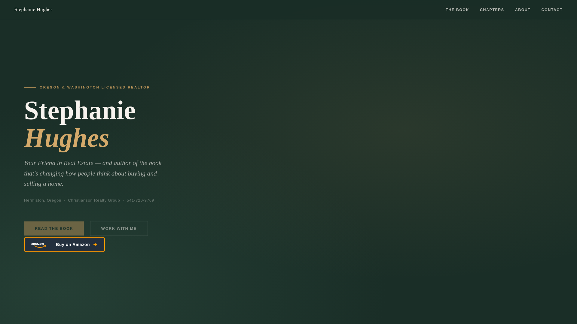577x324 pixels.
Task: Click Christianson Realty Group text
Action: (94, 200)
